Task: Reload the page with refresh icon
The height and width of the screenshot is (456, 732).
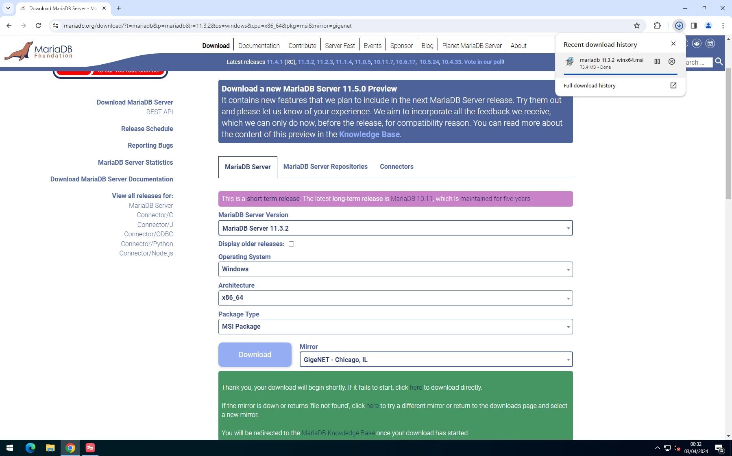Action: 38,26
